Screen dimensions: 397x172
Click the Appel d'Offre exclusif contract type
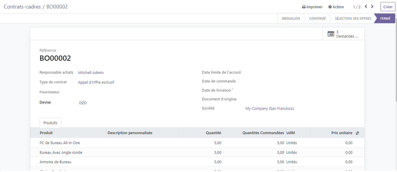point(96,82)
